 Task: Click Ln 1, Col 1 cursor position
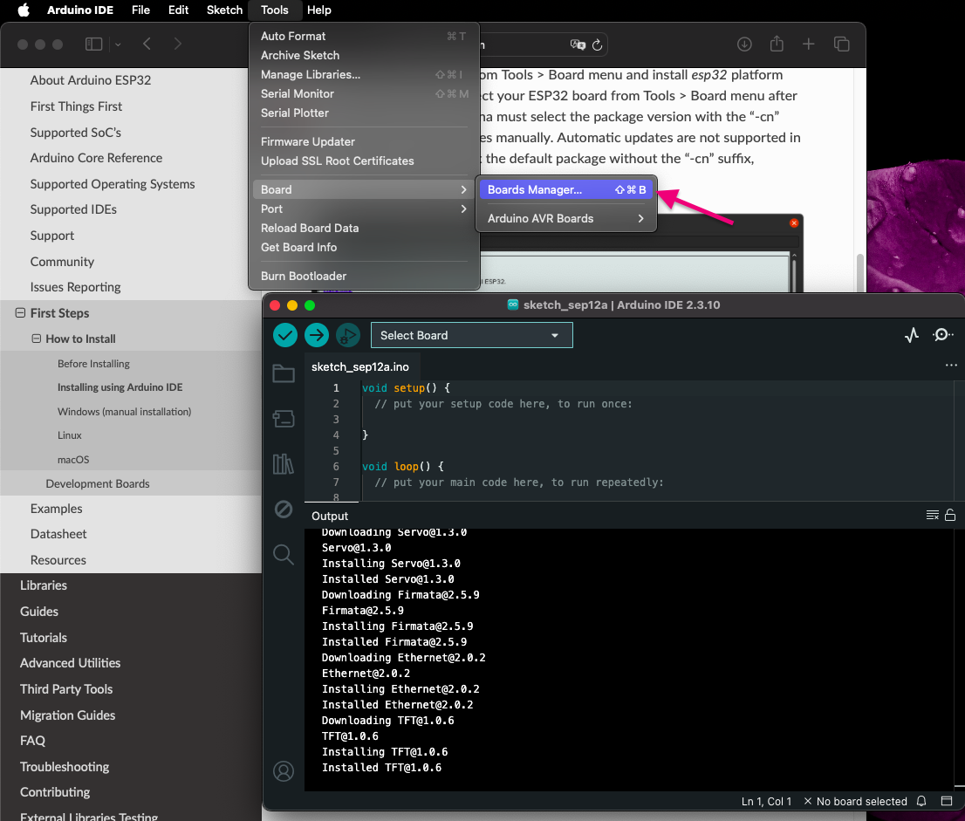766,801
